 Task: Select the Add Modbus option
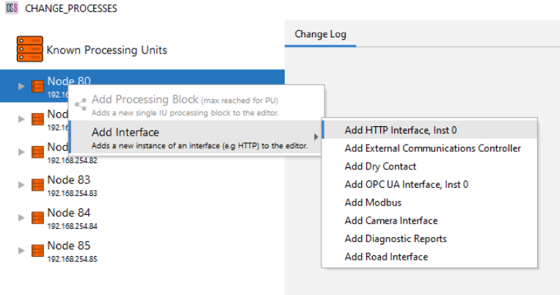pos(373,203)
